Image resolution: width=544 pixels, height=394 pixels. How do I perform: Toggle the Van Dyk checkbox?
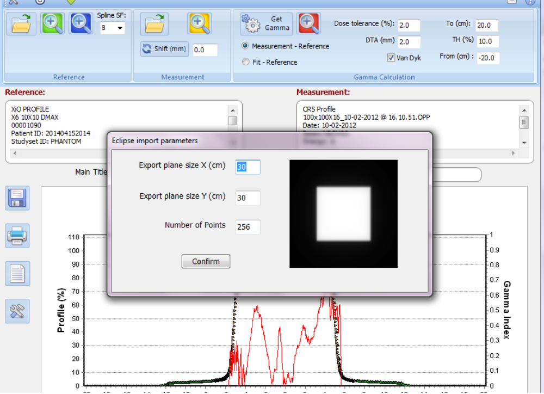[391, 58]
